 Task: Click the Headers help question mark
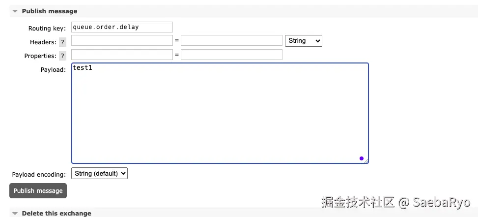click(x=62, y=42)
